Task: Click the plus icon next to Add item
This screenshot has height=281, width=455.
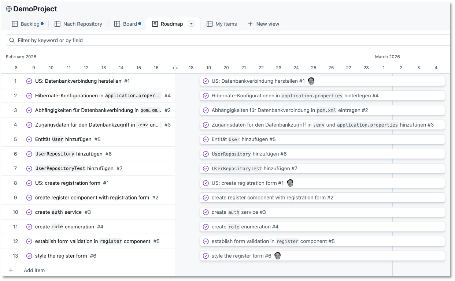Action: [x=11, y=270]
